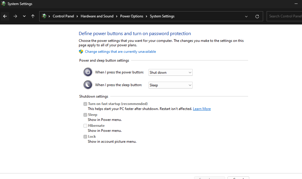This screenshot has height=179, width=302.
Task: Click in the Search Control Panel field
Action: click(285, 16)
